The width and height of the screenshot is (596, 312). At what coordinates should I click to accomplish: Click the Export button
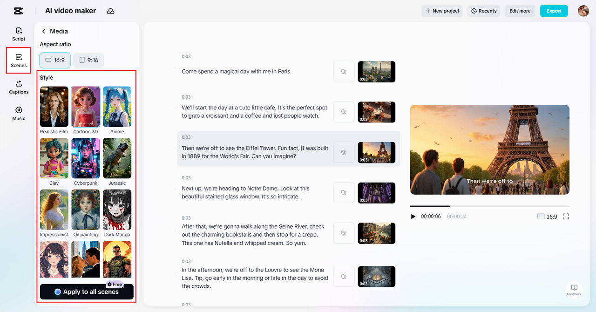click(x=554, y=11)
